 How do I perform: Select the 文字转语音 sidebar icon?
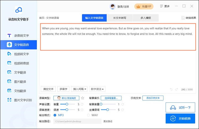(x=9, y=45)
